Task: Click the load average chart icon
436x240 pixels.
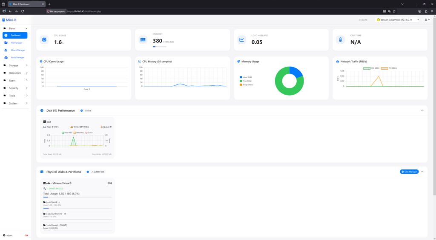Action: (x=242, y=40)
